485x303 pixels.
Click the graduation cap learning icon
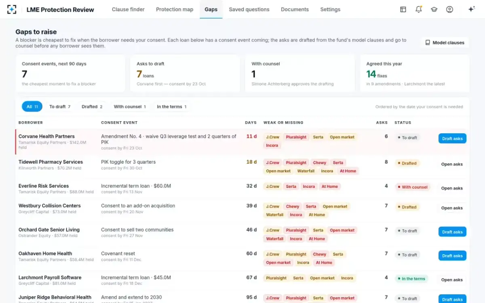tap(434, 9)
